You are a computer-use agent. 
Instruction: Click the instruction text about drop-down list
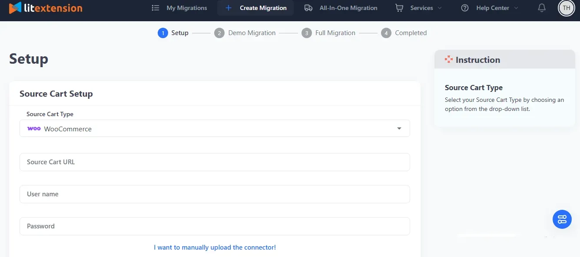point(504,104)
